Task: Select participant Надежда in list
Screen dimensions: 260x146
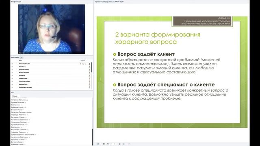Action: pos(22,76)
